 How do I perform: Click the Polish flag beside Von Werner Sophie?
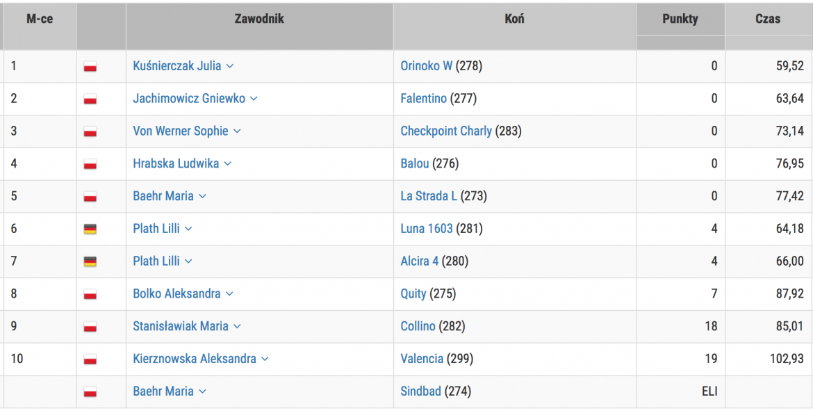(x=90, y=131)
